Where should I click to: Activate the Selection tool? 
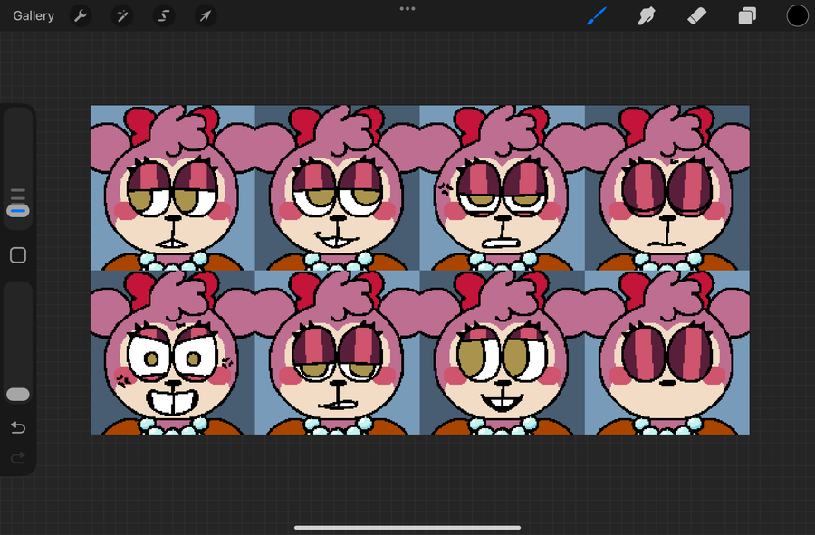point(164,16)
